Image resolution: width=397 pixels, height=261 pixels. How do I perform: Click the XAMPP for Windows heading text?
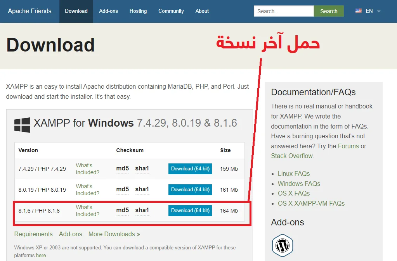(x=135, y=123)
